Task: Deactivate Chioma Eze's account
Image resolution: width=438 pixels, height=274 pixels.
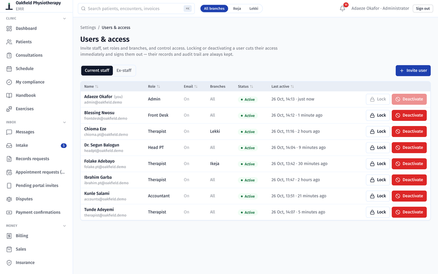Action: click(409, 132)
